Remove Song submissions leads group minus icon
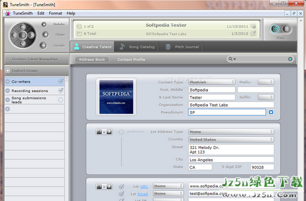This screenshot has height=201, width=306. (7, 100)
